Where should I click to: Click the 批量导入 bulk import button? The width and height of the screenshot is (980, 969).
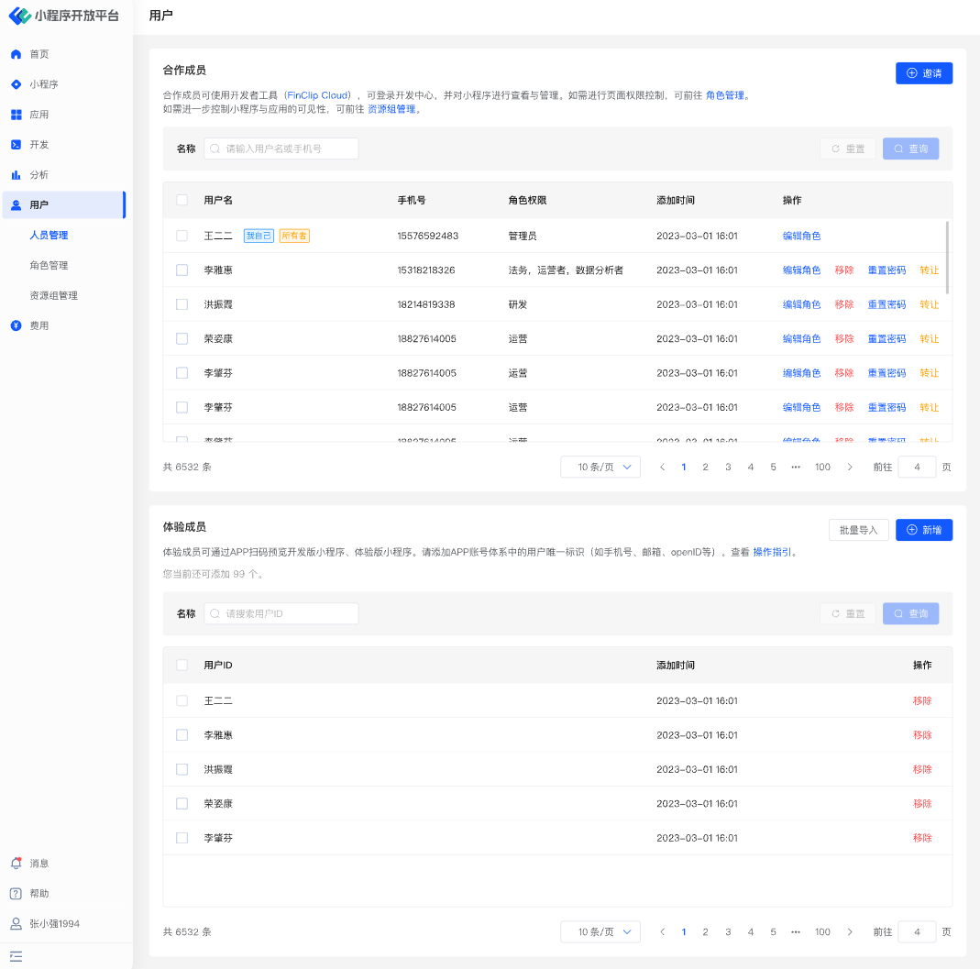(858, 530)
